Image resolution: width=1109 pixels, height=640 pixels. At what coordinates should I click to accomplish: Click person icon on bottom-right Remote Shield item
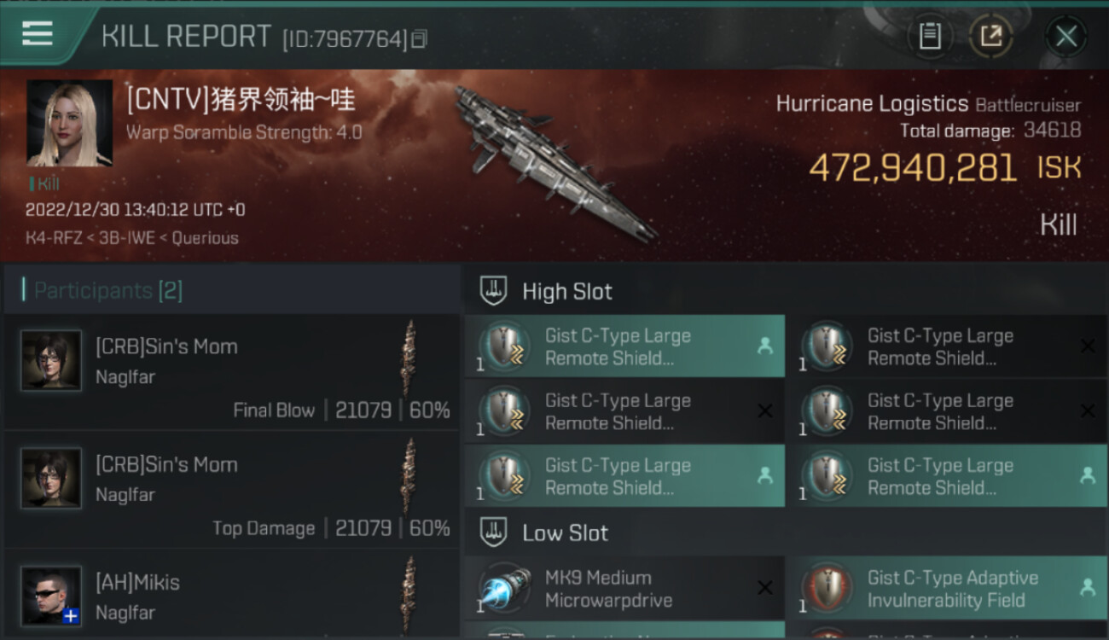coord(1088,476)
